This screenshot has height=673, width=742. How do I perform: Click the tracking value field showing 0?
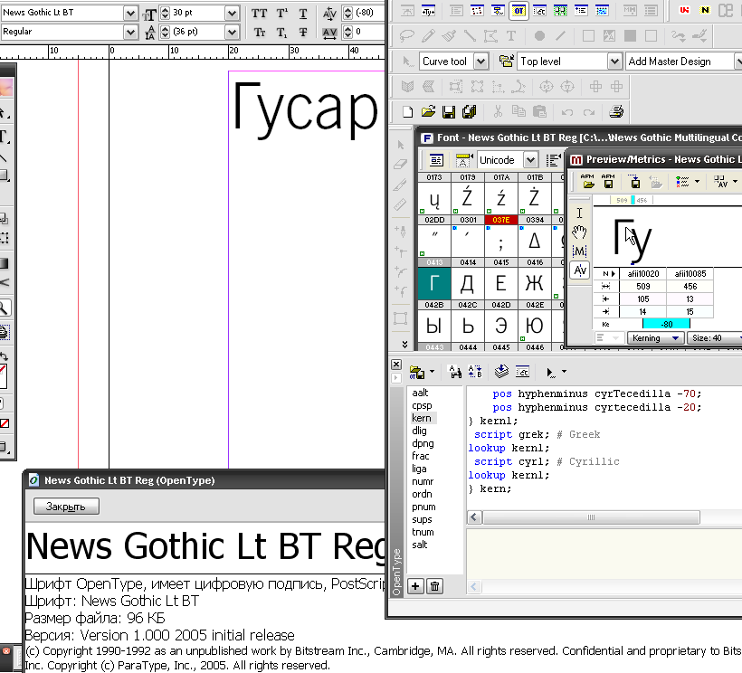368,32
